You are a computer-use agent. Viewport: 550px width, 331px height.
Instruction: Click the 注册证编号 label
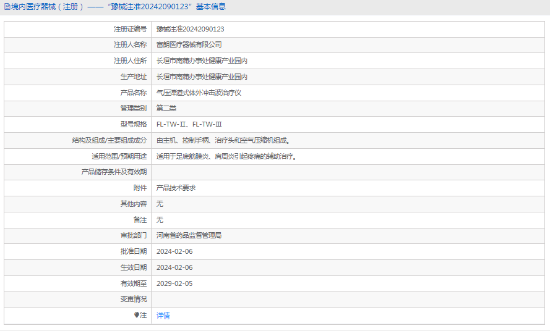(130, 29)
